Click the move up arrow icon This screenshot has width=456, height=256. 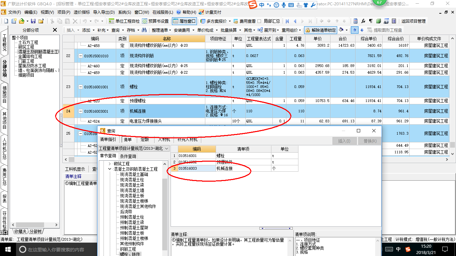click(x=355, y=30)
